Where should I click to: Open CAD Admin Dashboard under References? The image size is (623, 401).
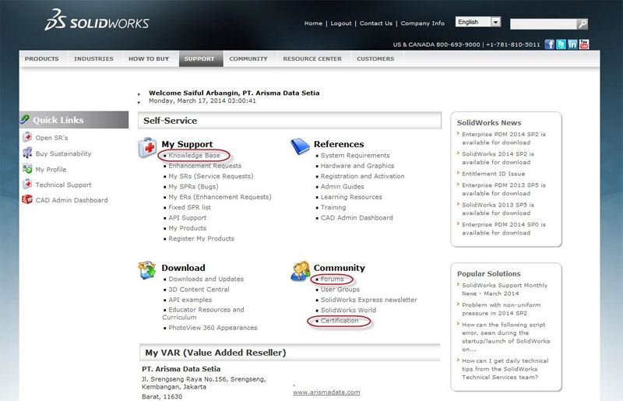pos(357,218)
